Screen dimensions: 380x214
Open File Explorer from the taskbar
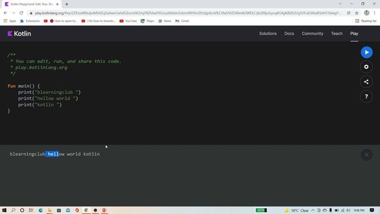(x=50, y=210)
